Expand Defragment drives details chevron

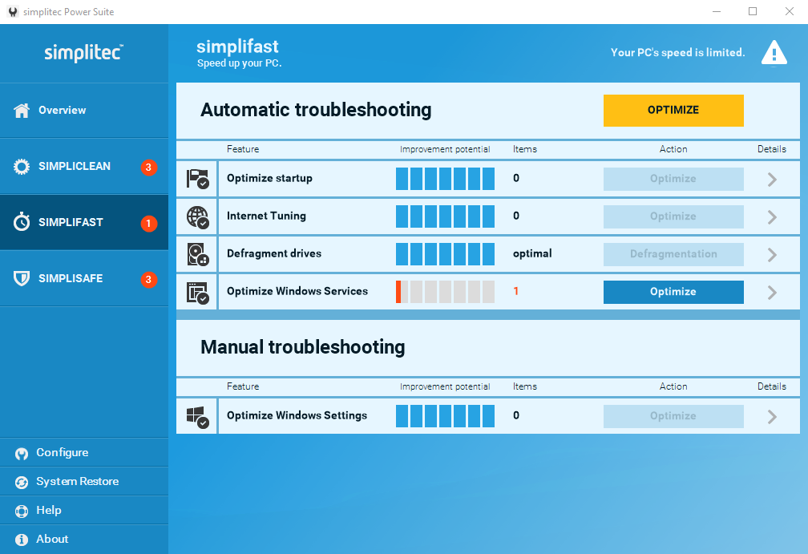(772, 255)
